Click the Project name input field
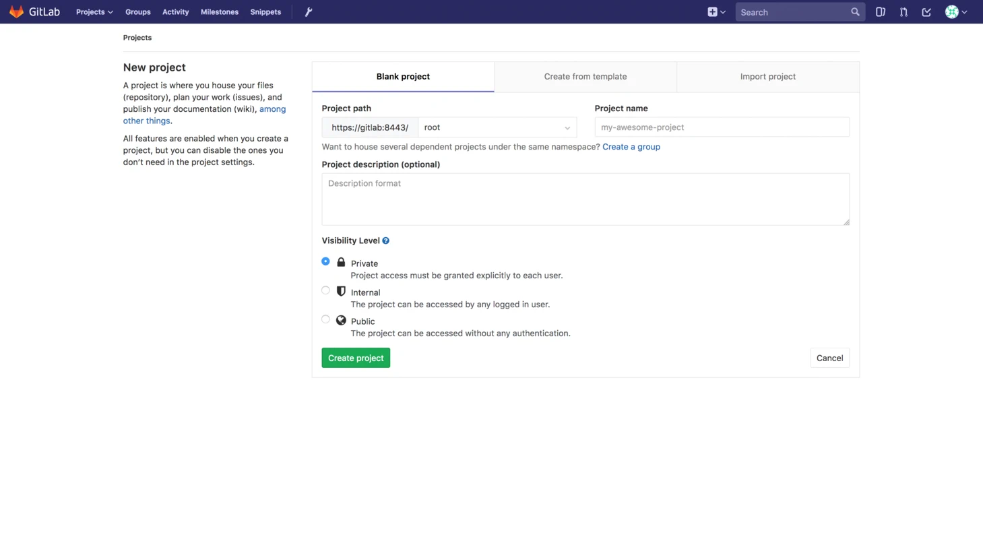 (x=722, y=127)
